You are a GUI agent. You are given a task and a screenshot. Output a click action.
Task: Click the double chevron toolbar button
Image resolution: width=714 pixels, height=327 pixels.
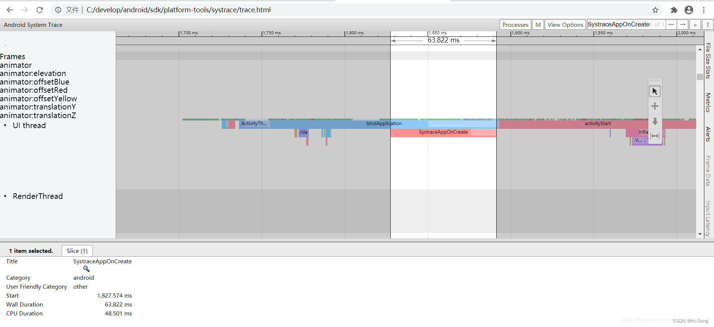pos(695,25)
